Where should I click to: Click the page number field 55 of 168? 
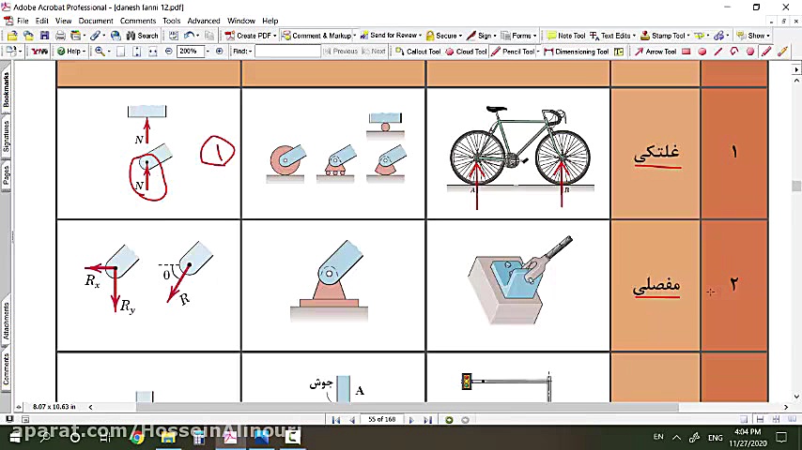382,419
